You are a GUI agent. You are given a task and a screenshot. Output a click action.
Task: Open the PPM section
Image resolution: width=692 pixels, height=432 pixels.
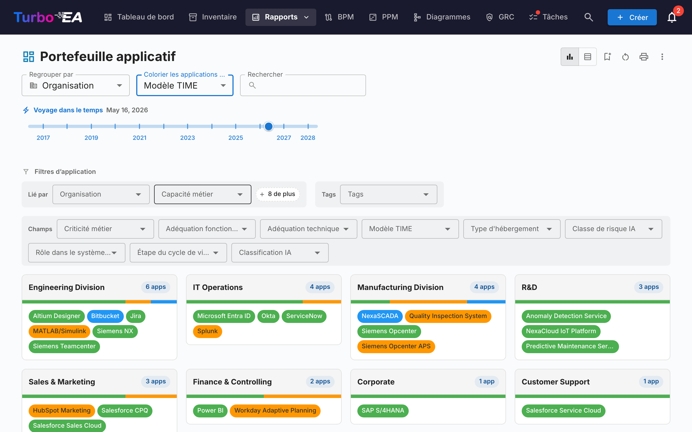[x=384, y=17]
